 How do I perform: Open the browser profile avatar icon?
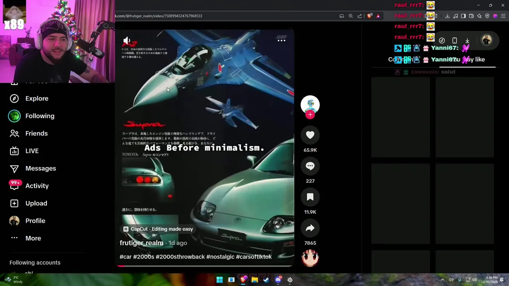495,16
